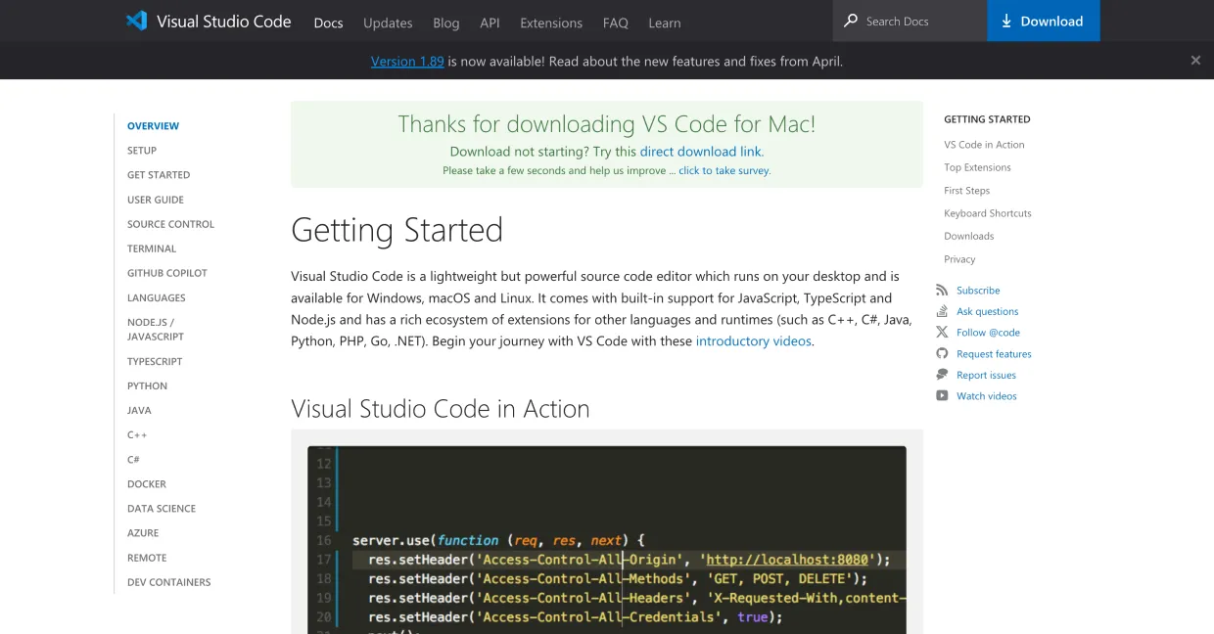The width and height of the screenshot is (1214, 634).
Task: Click the X Follow @code icon
Action: [x=942, y=333]
